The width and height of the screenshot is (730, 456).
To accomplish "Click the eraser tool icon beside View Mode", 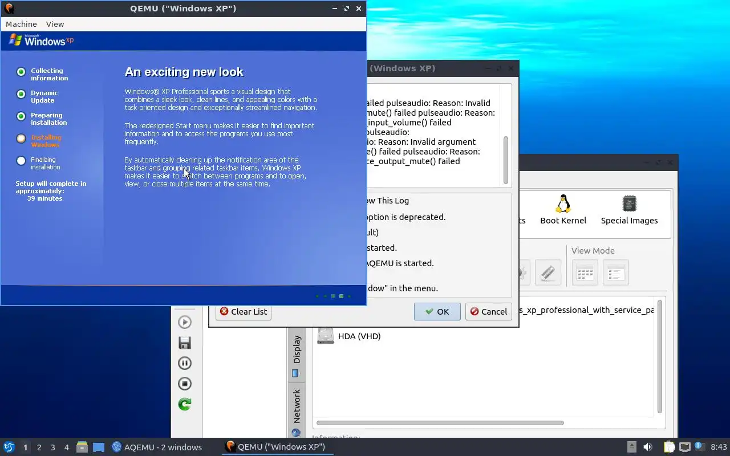I will pos(548,273).
